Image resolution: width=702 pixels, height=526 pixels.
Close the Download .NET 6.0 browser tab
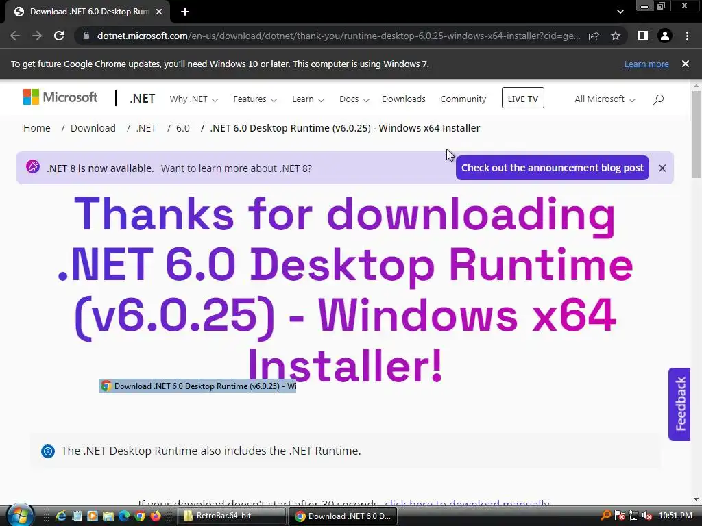[159, 12]
